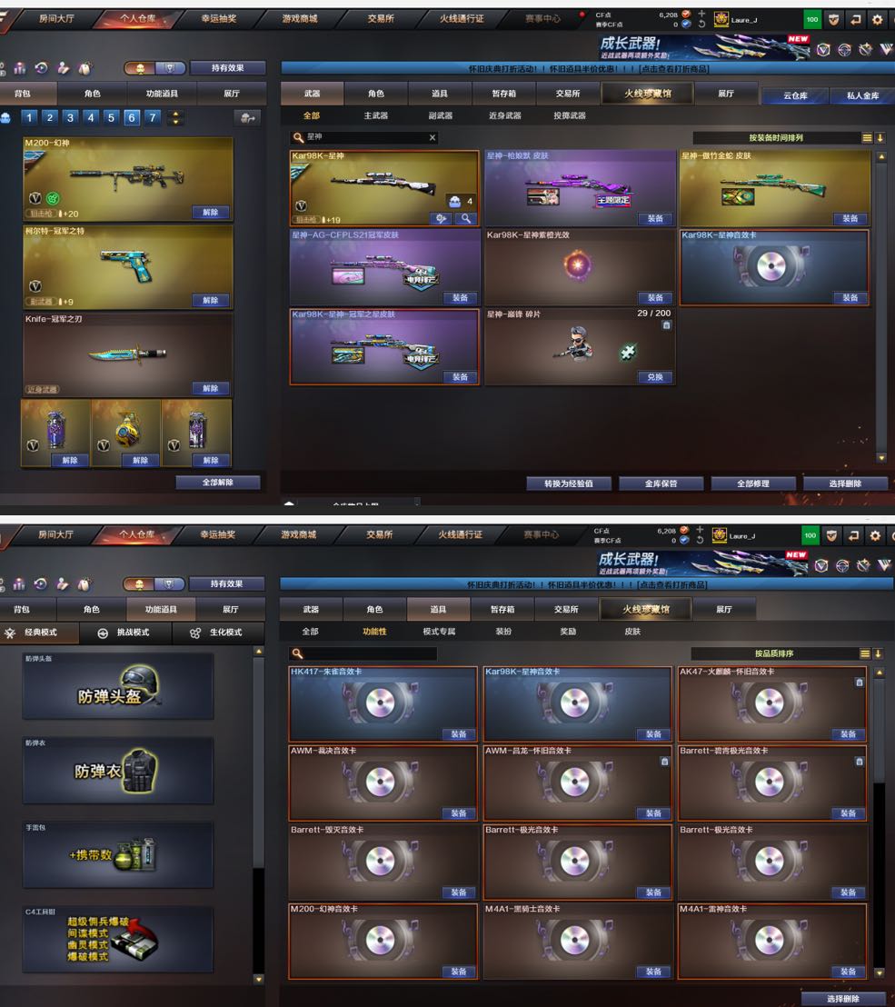Clear the 星神 search field with X
Image resolution: width=895 pixels, height=1007 pixels.
coord(433,138)
